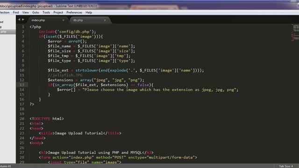Click the <body> tag line
The image size is (299, 168).
tap(36, 143)
